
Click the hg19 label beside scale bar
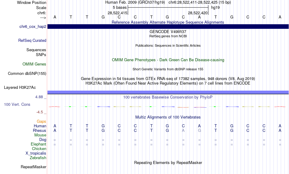click(215, 8)
